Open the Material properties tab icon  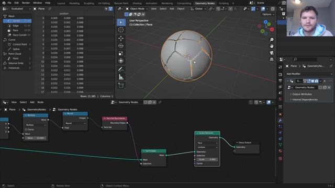pyautogui.click(x=281, y=151)
